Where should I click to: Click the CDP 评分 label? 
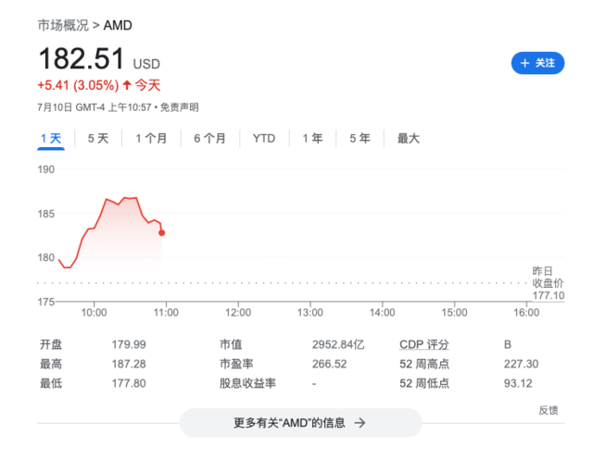[x=423, y=344]
